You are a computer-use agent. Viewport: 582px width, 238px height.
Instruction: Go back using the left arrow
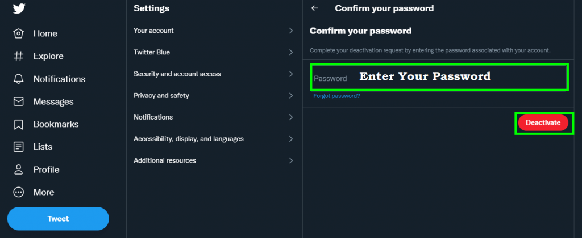coord(314,8)
